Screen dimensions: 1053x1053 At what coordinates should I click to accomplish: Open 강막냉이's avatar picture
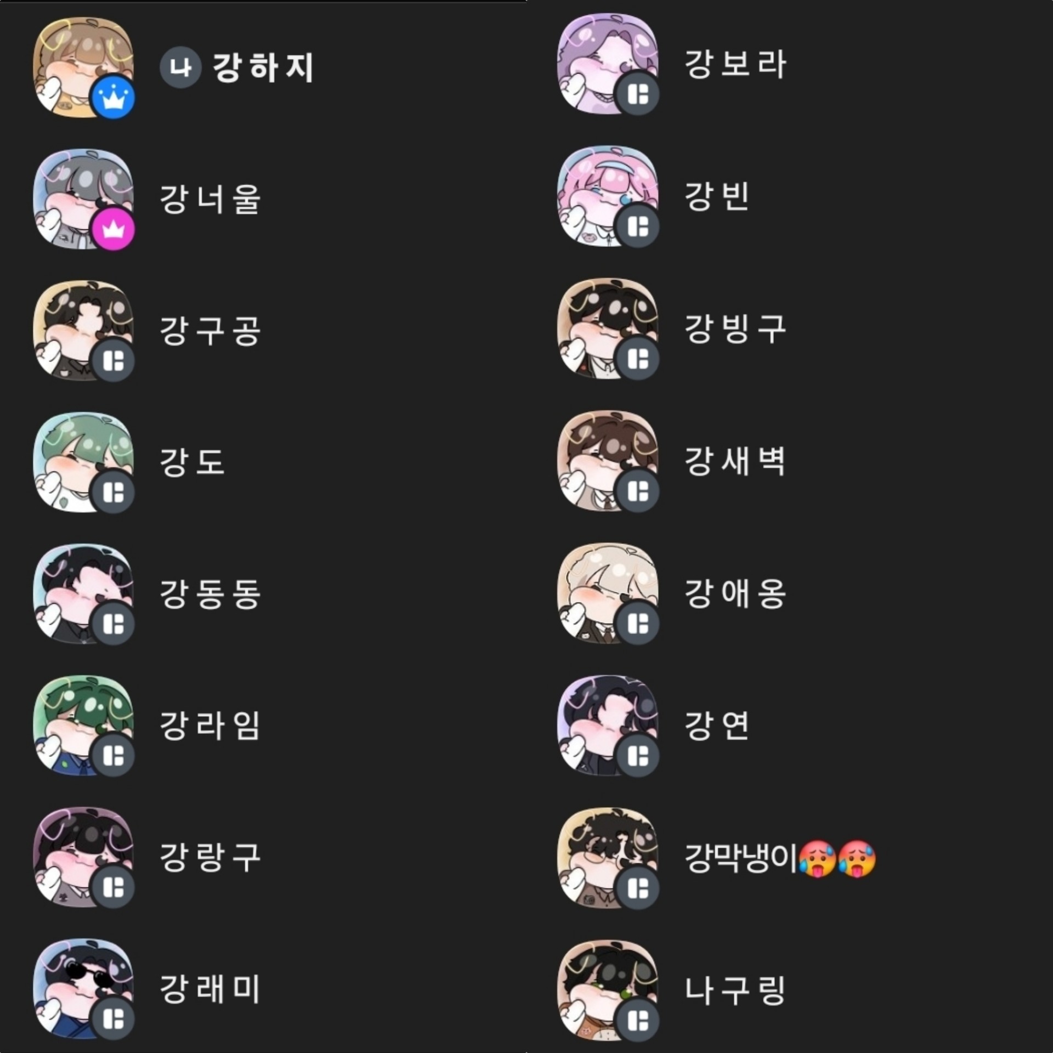coord(608,858)
